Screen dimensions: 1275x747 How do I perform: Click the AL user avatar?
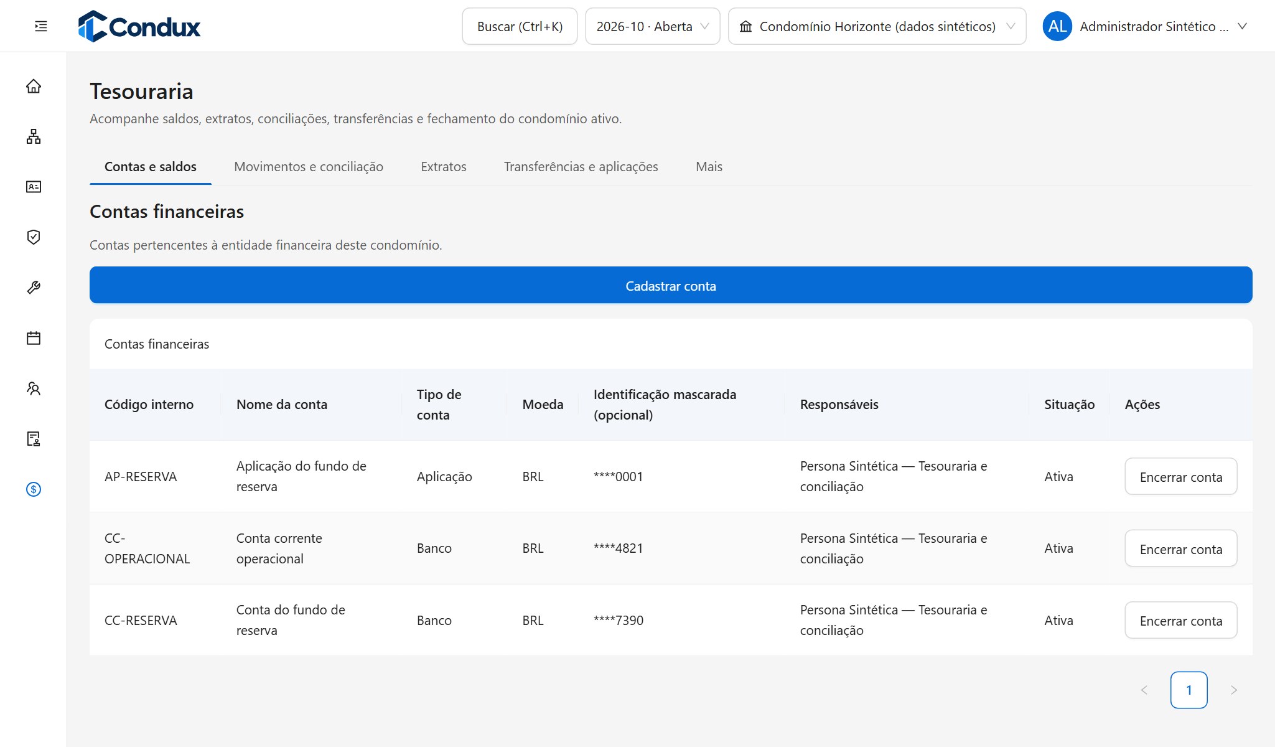1057,26
